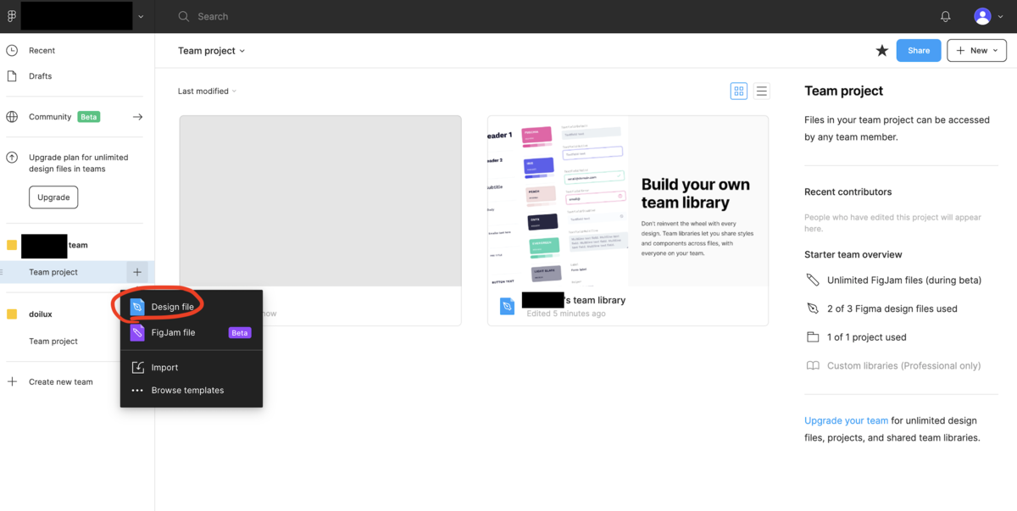Click the blue Design file icon
The height and width of the screenshot is (511, 1017).
click(x=137, y=307)
